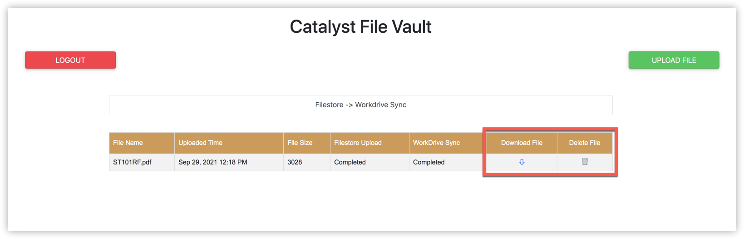Select the 3028 file size cell
This screenshot has width=744, height=239.
click(295, 162)
